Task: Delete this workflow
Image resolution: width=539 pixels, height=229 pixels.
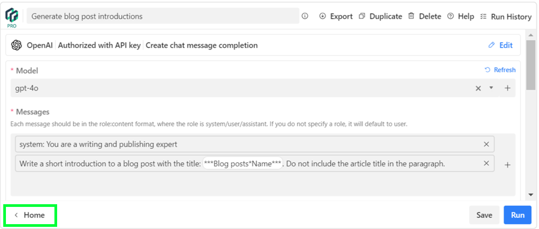Action: 425,16
